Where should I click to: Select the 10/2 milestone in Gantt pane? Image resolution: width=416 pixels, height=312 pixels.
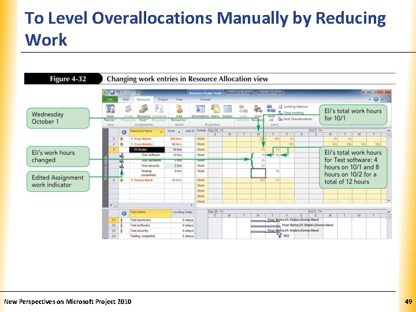[280, 236]
